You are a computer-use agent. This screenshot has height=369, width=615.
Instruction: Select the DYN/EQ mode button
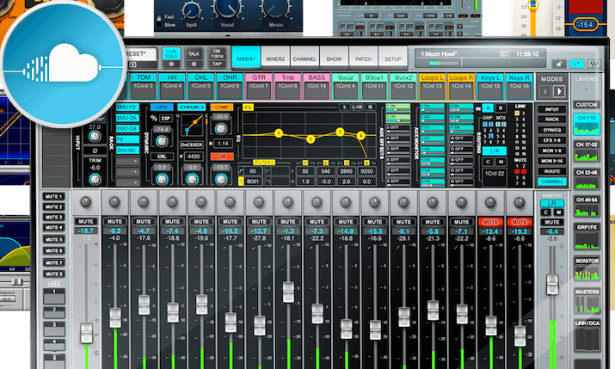coord(552,130)
